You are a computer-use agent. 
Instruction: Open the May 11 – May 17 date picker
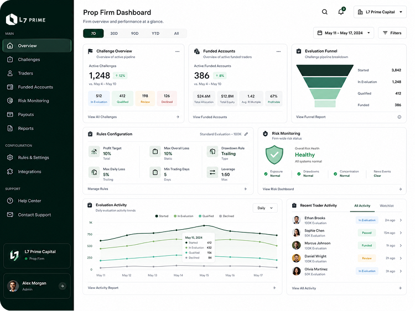pos(344,33)
